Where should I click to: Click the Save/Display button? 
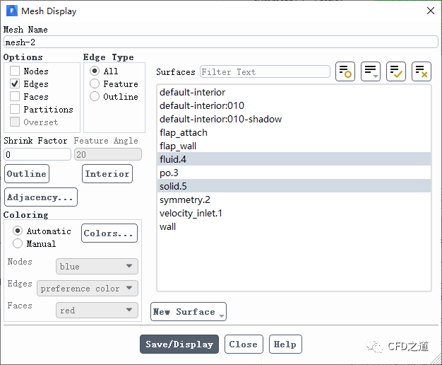179,344
